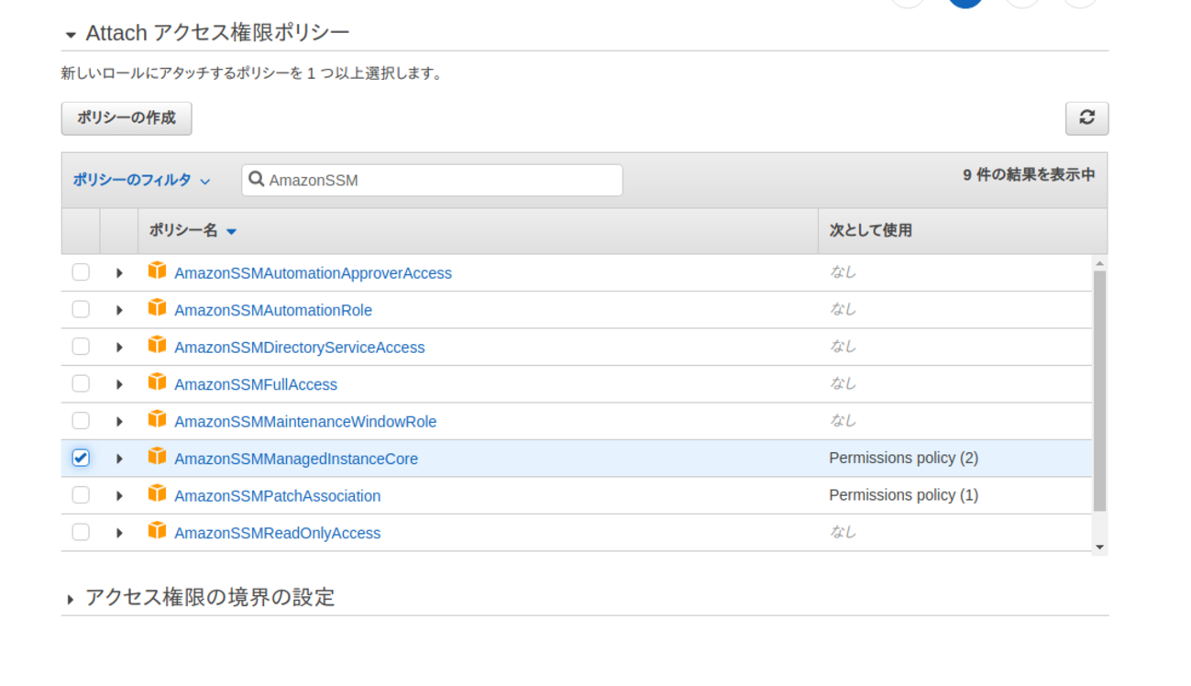The height and width of the screenshot is (686, 1191).
Task: Click the 9 件の結果を表示中 result count
Action: click(x=1029, y=174)
